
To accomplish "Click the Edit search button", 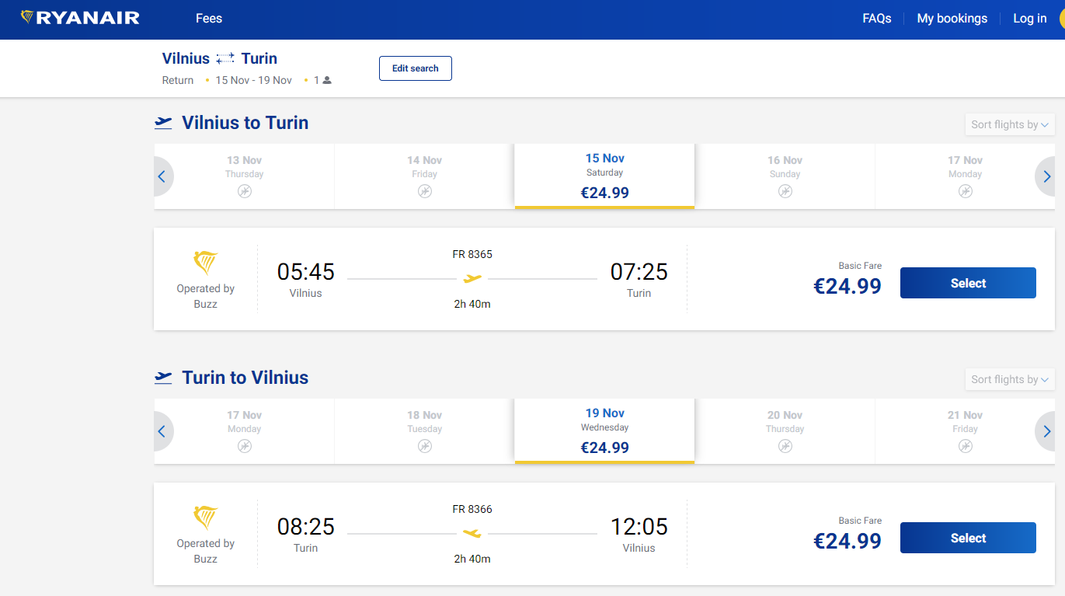I will pyautogui.click(x=416, y=68).
